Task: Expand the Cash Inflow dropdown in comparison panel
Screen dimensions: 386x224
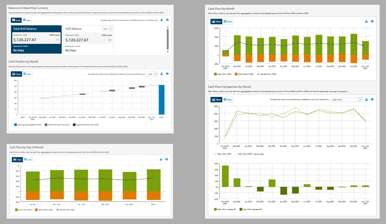Action: 360,99
